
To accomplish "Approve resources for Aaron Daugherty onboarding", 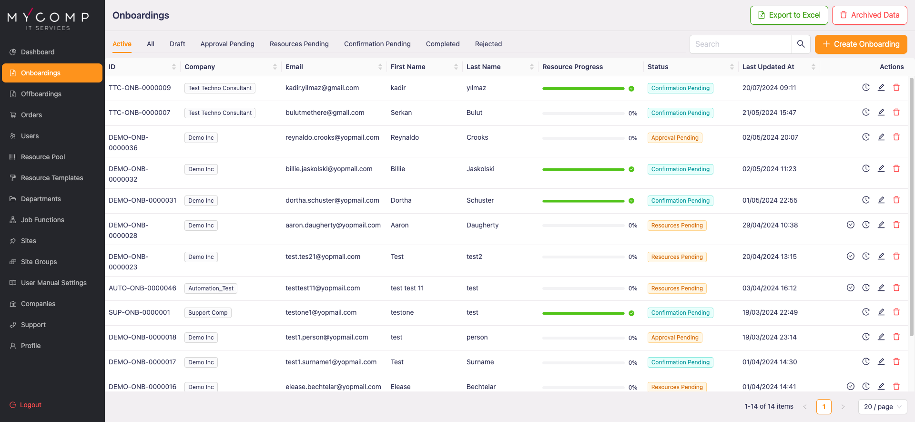I will tap(850, 225).
